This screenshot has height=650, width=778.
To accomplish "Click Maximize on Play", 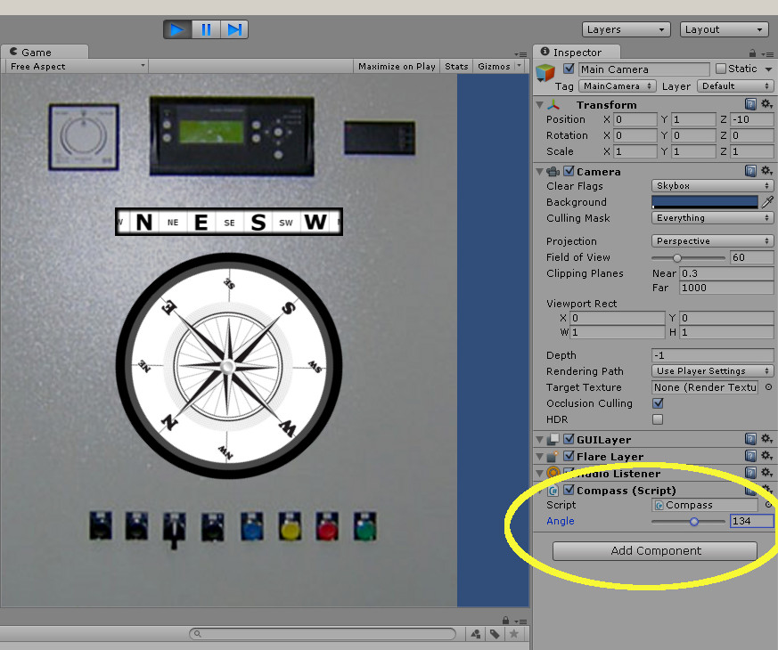I will pos(396,65).
